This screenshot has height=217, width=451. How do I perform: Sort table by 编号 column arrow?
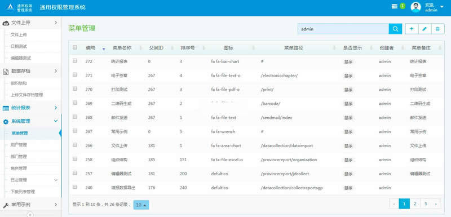(x=104, y=49)
